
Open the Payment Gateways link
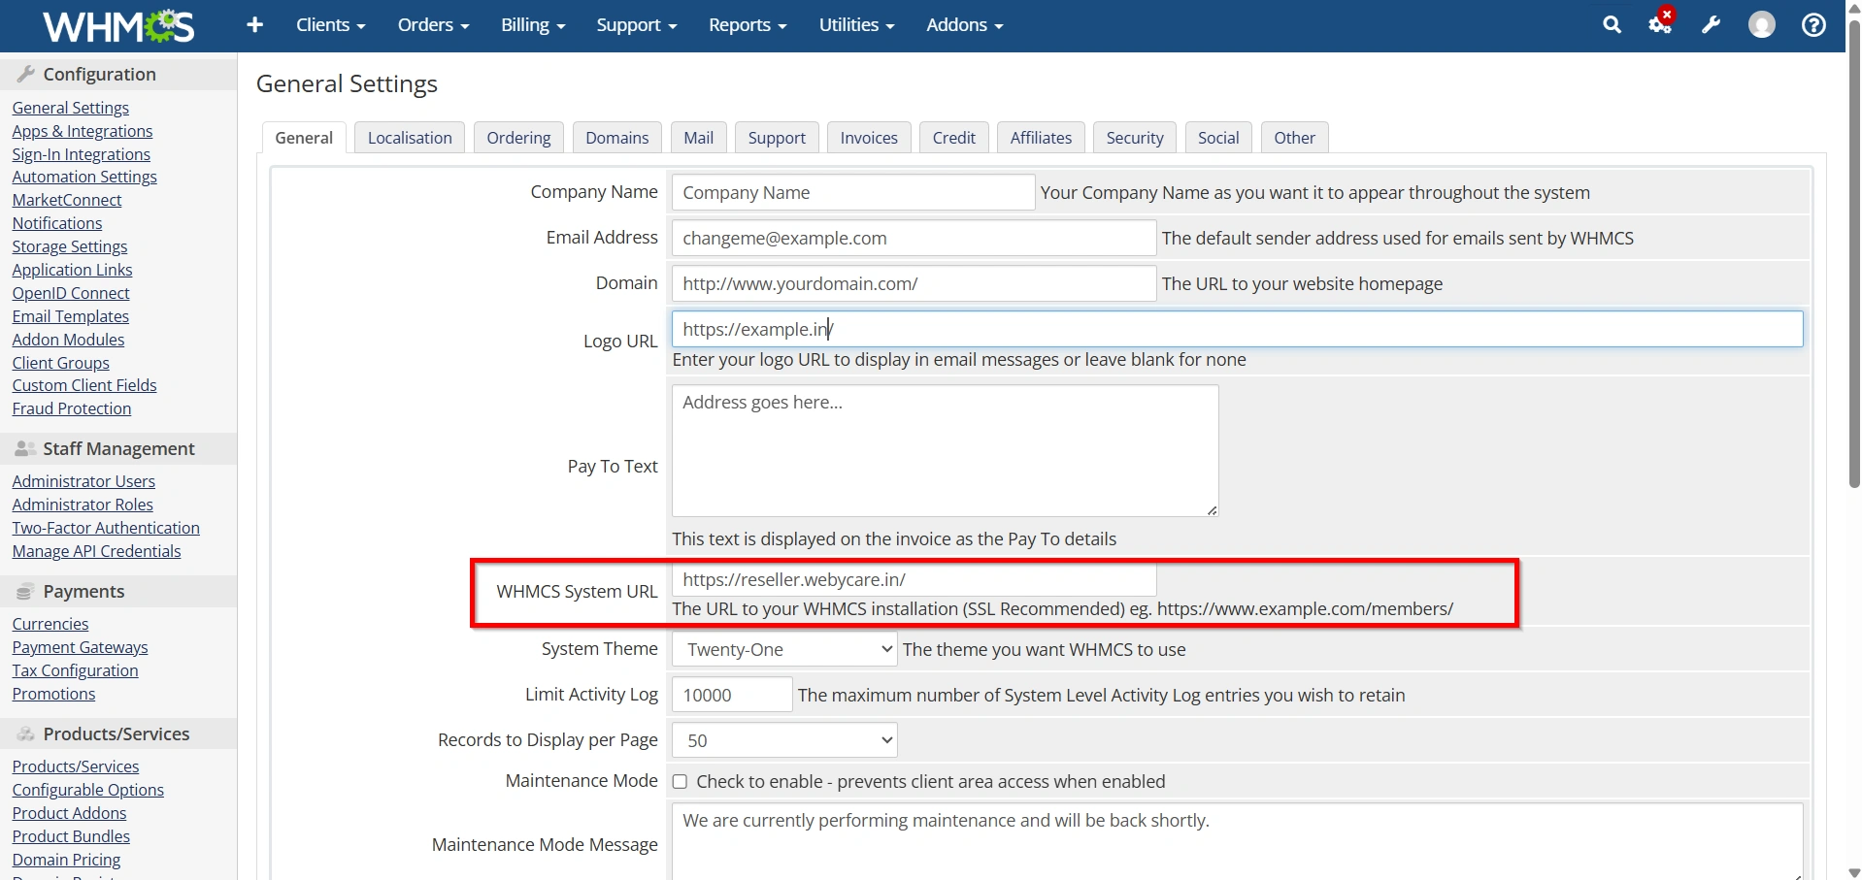pos(80,647)
